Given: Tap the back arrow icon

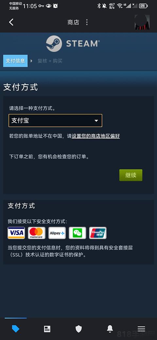Looking at the screenshot, I should (11, 22).
